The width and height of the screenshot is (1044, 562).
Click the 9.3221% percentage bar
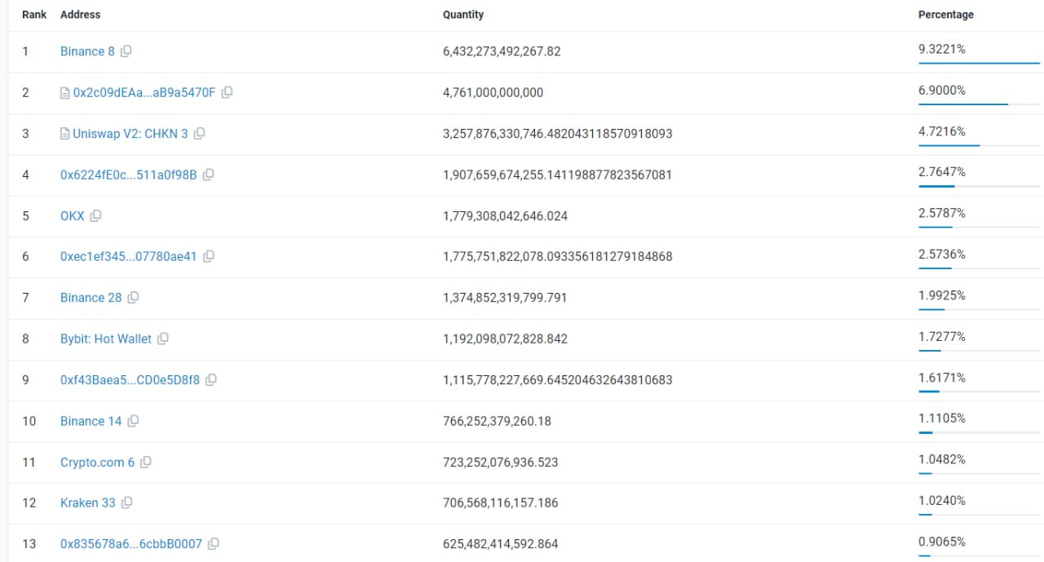[x=979, y=63]
